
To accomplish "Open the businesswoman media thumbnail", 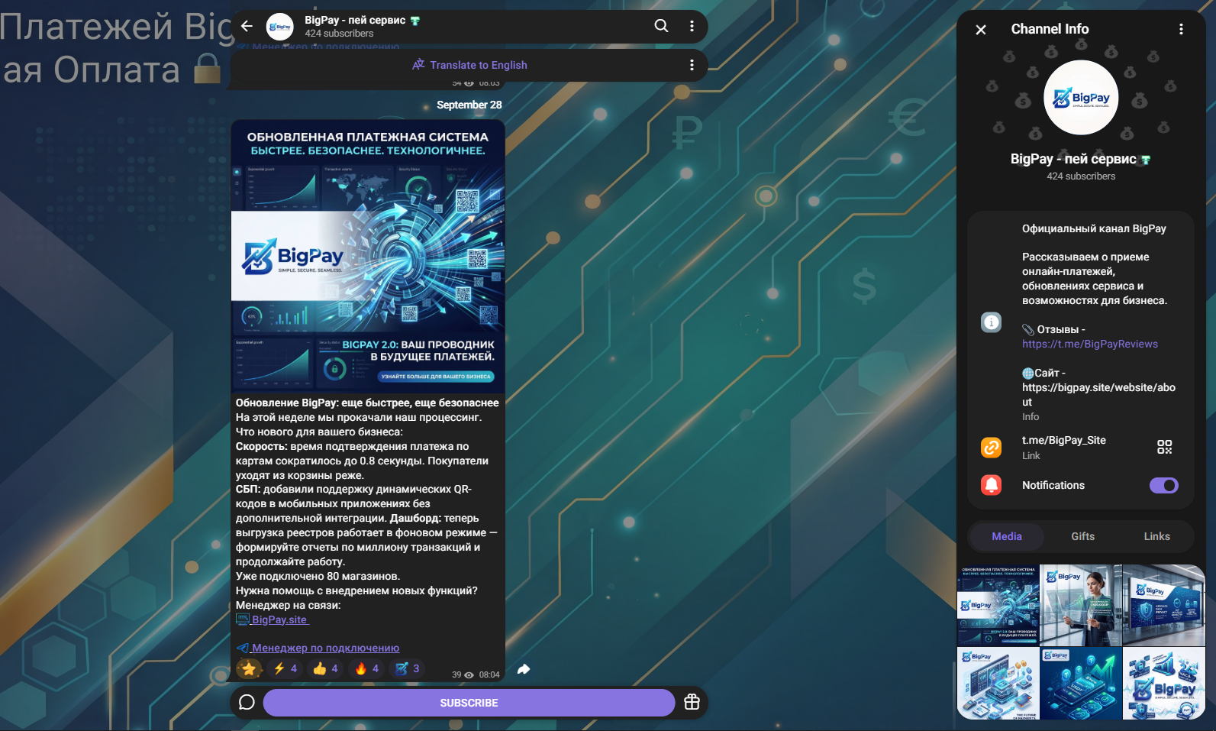I will coord(1081,605).
